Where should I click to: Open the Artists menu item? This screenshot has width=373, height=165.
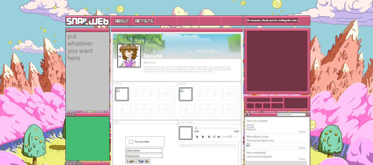tap(144, 21)
